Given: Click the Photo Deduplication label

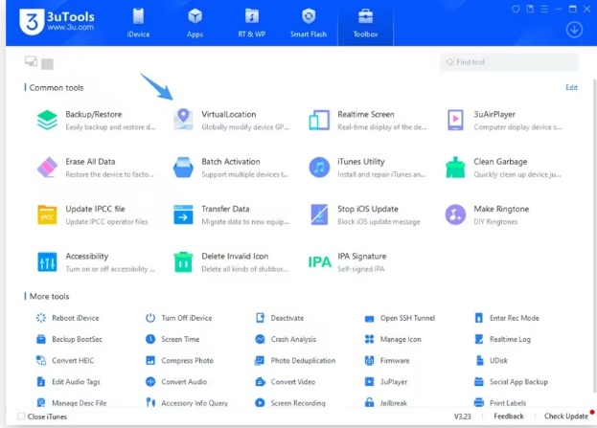Looking at the screenshot, I should coord(303,360).
